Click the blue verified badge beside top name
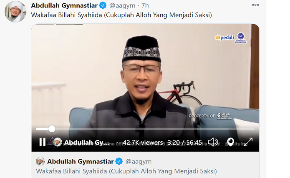This screenshot has width=290, height=178. click(103, 5)
